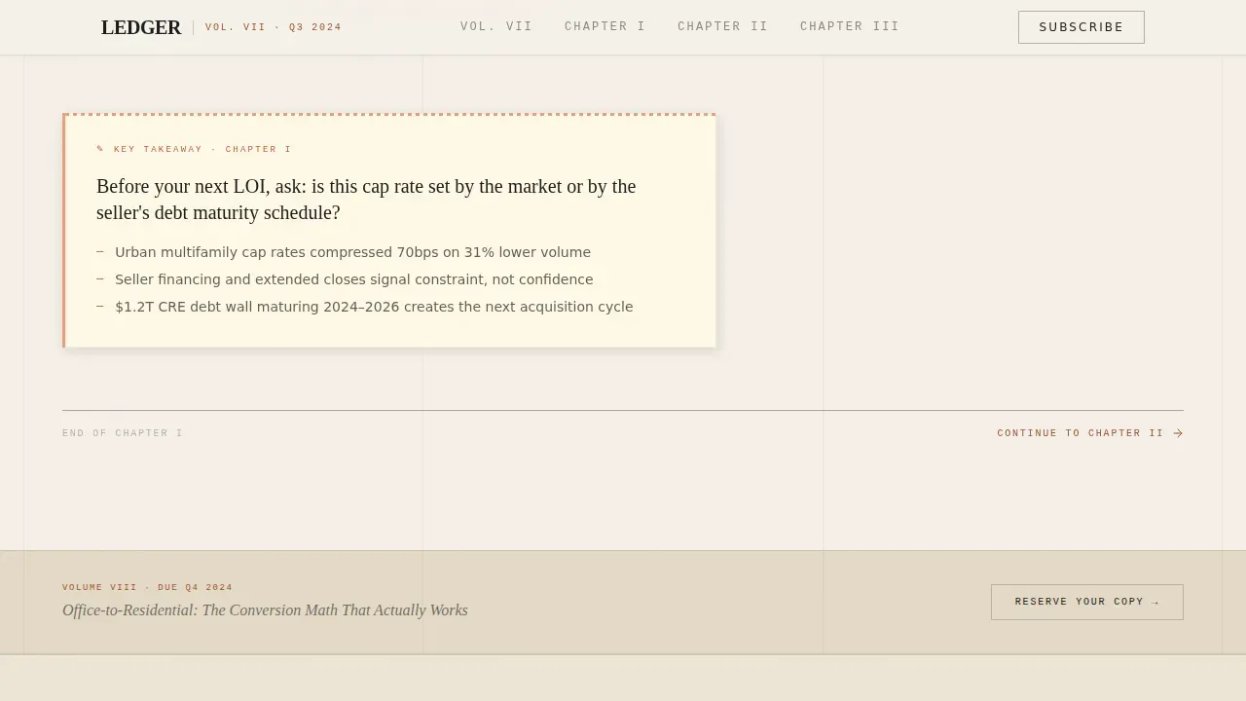This screenshot has width=1246, height=701.
Task: Go to the CHAPTER III nav link
Action: point(850,26)
